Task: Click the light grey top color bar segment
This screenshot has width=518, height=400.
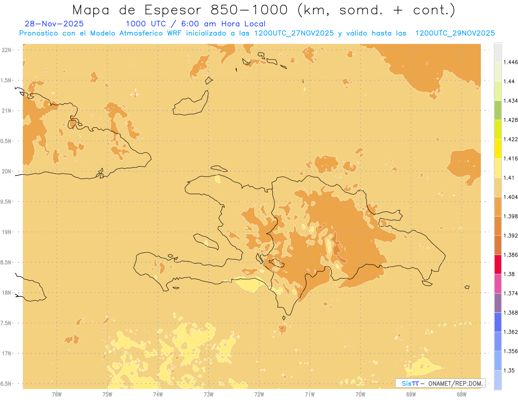Action: [x=498, y=52]
